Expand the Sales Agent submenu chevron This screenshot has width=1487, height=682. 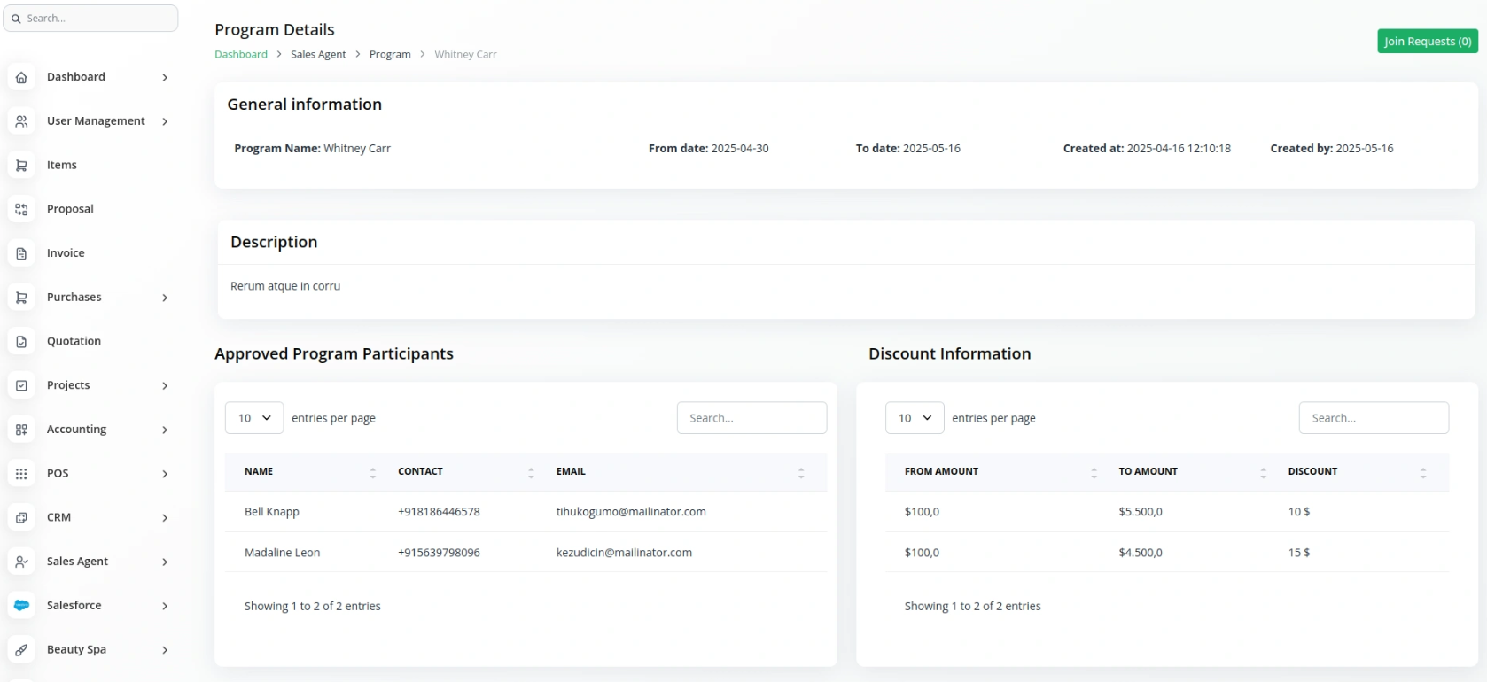(x=165, y=562)
